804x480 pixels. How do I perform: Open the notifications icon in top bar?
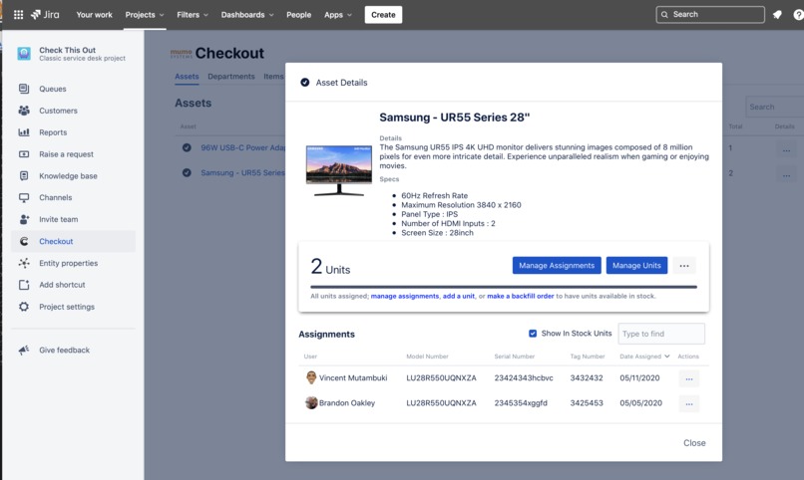click(777, 14)
